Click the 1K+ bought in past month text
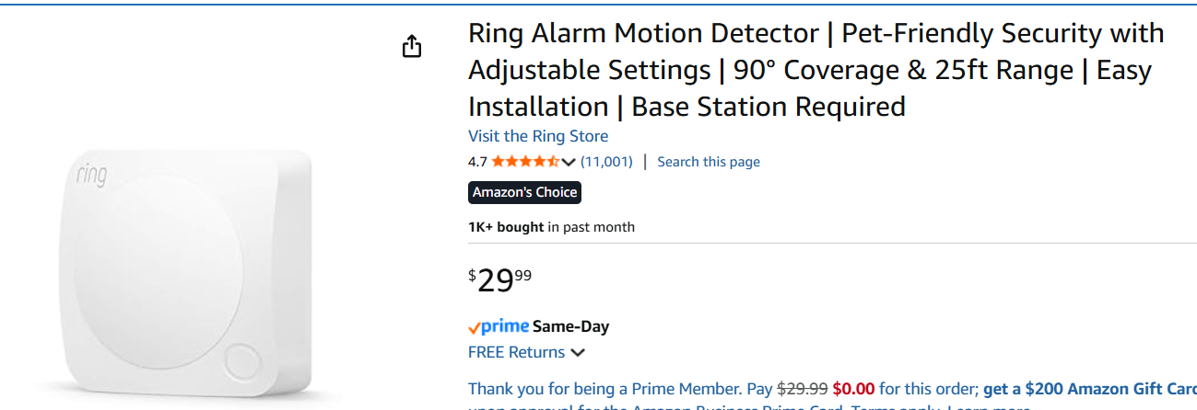This screenshot has height=410, width=1197. point(551,227)
